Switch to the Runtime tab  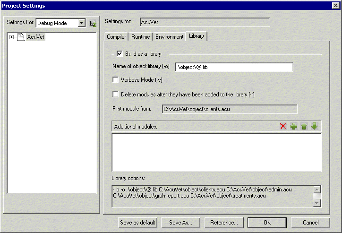tap(141, 37)
